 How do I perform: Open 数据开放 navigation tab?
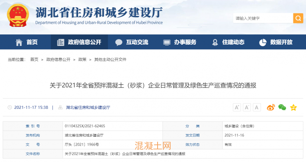tap(276, 42)
